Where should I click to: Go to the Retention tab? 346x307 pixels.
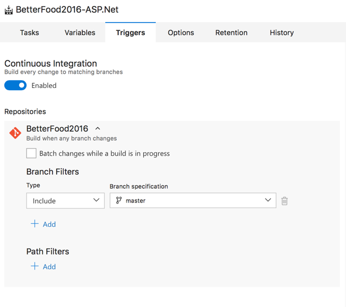click(x=231, y=32)
